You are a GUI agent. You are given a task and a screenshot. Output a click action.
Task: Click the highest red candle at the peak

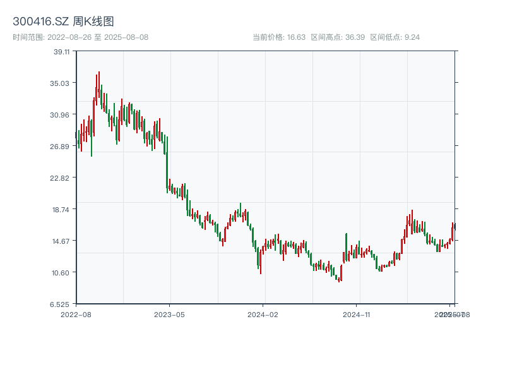coord(99,82)
